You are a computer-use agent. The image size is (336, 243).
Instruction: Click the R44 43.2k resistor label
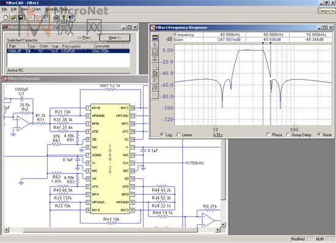[x=161, y=190]
